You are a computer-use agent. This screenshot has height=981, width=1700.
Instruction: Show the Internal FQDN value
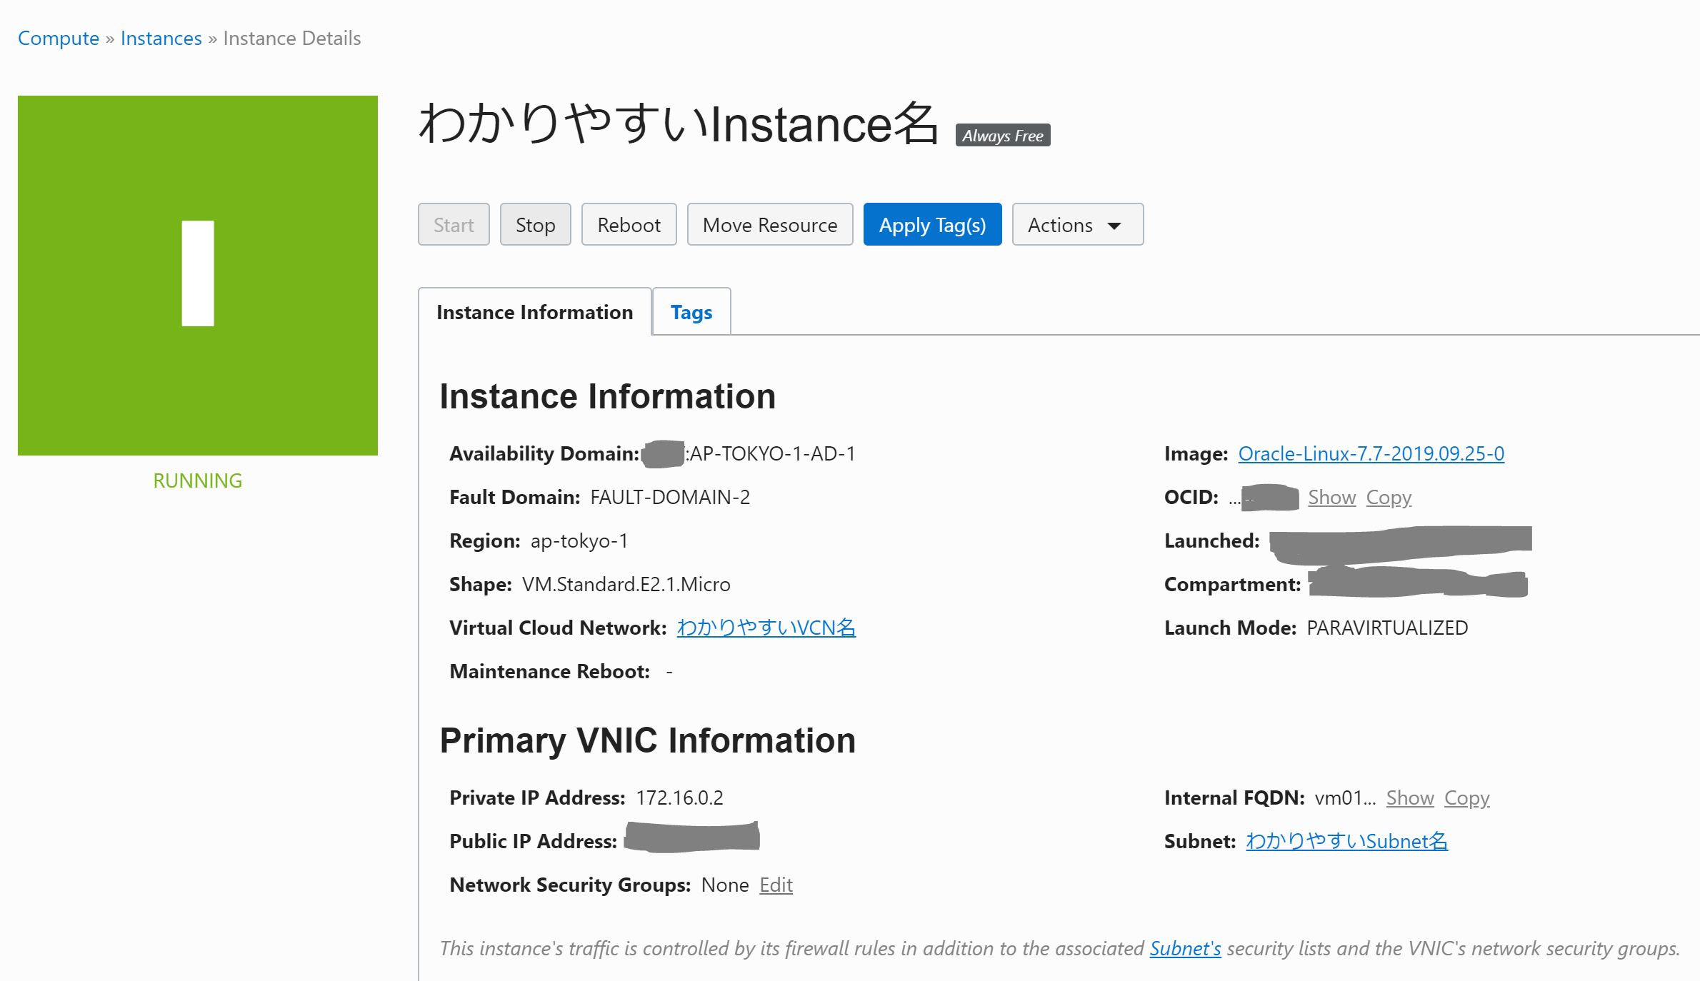point(1409,798)
